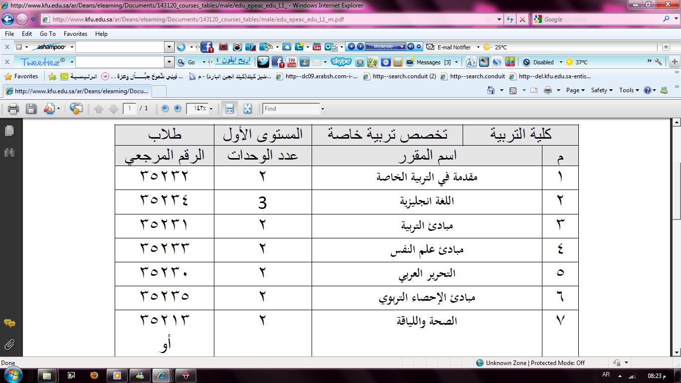
Task: Click the Twitter icon in Tweetiez toolbar
Action: 263,62
